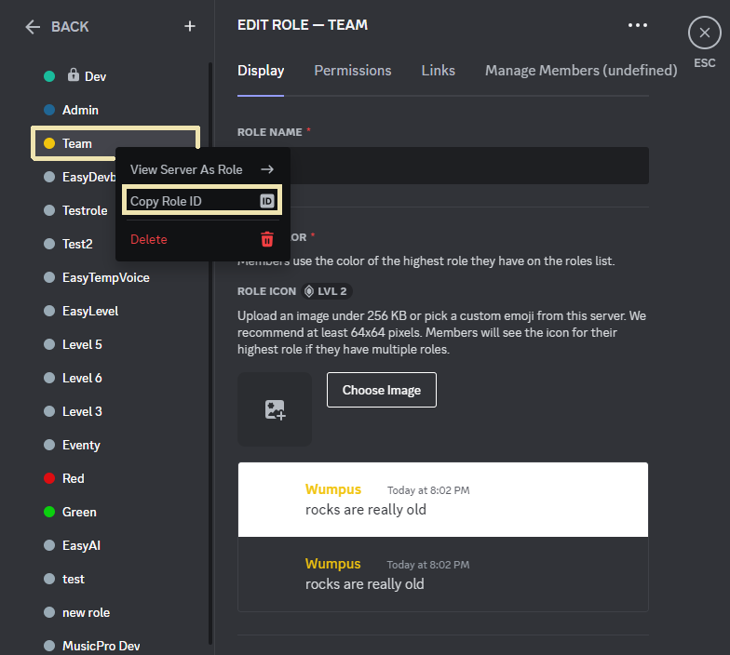This screenshot has height=655, width=730.
Task: Click the roles list scrollbar
Action: point(210,354)
